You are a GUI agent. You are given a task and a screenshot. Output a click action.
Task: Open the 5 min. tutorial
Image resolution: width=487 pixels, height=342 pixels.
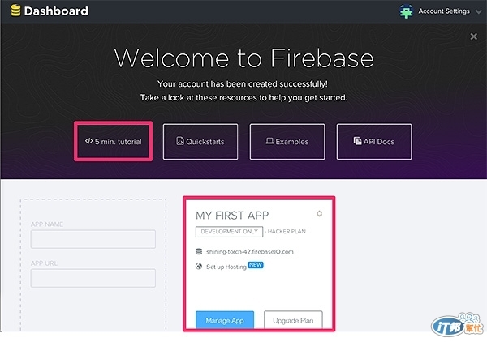(x=114, y=141)
